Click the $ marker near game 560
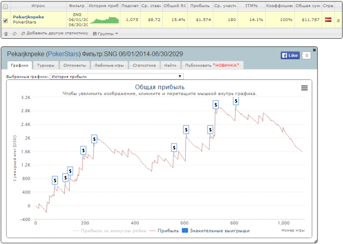 click(x=174, y=148)
